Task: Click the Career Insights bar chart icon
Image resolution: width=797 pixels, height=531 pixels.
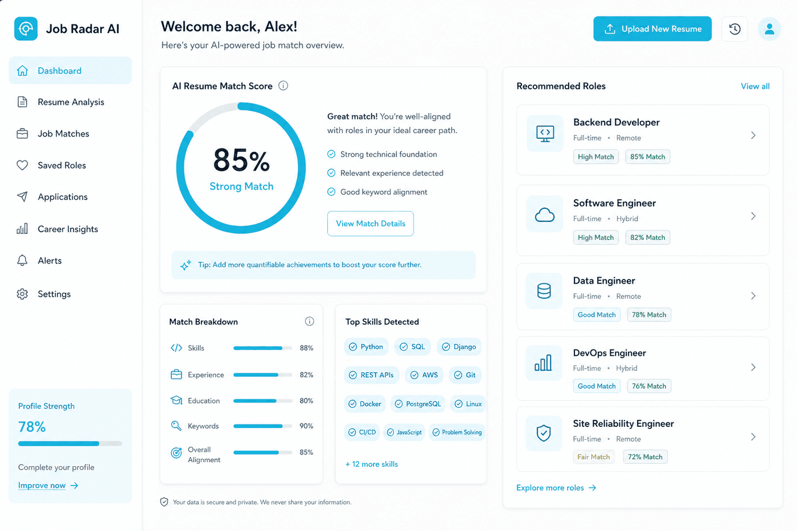Action: (22, 229)
